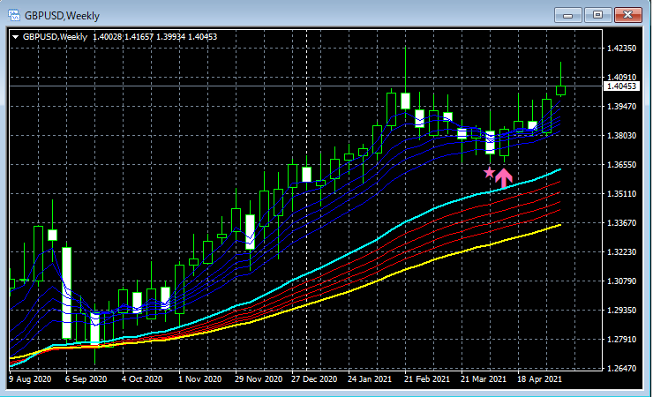The width and height of the screenshot is (653, 397).
Task: Click price scale value 1.32230
Action: [x=622, y=252]
